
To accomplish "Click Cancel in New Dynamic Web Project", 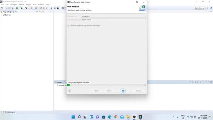I will 138,91.
